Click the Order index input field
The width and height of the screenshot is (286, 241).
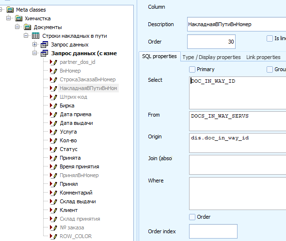[x=213, y=231]
